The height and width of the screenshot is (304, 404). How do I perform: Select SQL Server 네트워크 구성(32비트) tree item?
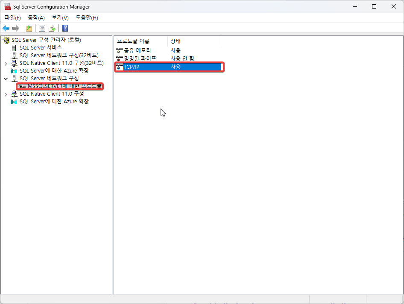tap(59, 56)
